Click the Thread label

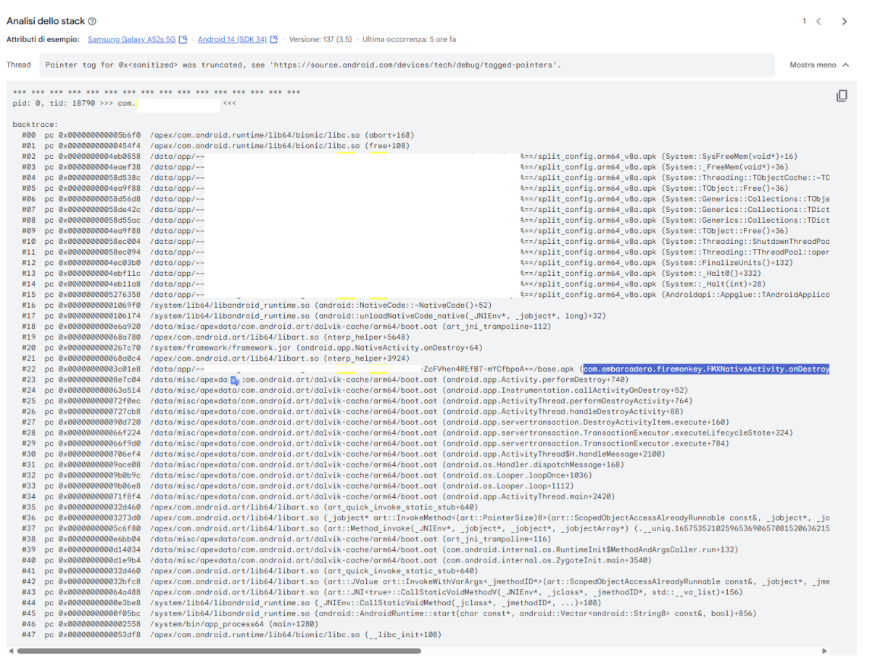[x=19, y=65]
